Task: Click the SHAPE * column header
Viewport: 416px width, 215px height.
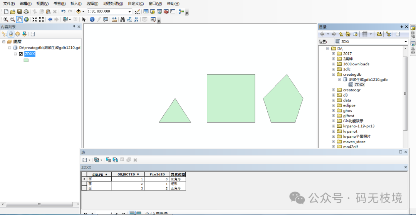Action: [99, 175]
